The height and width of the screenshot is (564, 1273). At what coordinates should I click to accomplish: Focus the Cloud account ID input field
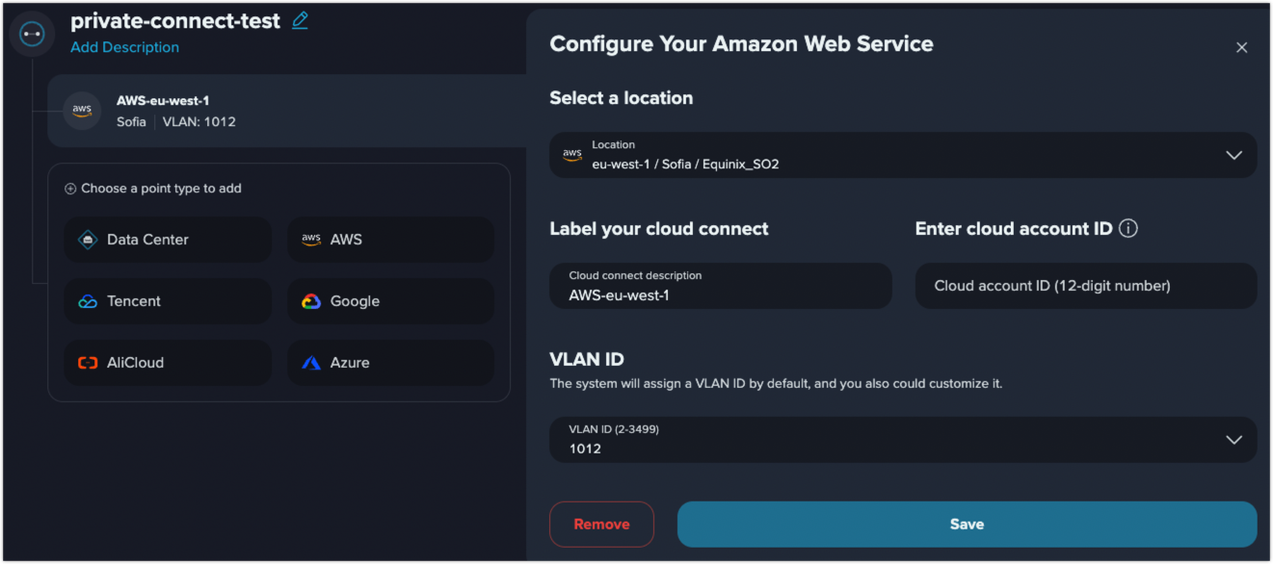pos(1086,286)
